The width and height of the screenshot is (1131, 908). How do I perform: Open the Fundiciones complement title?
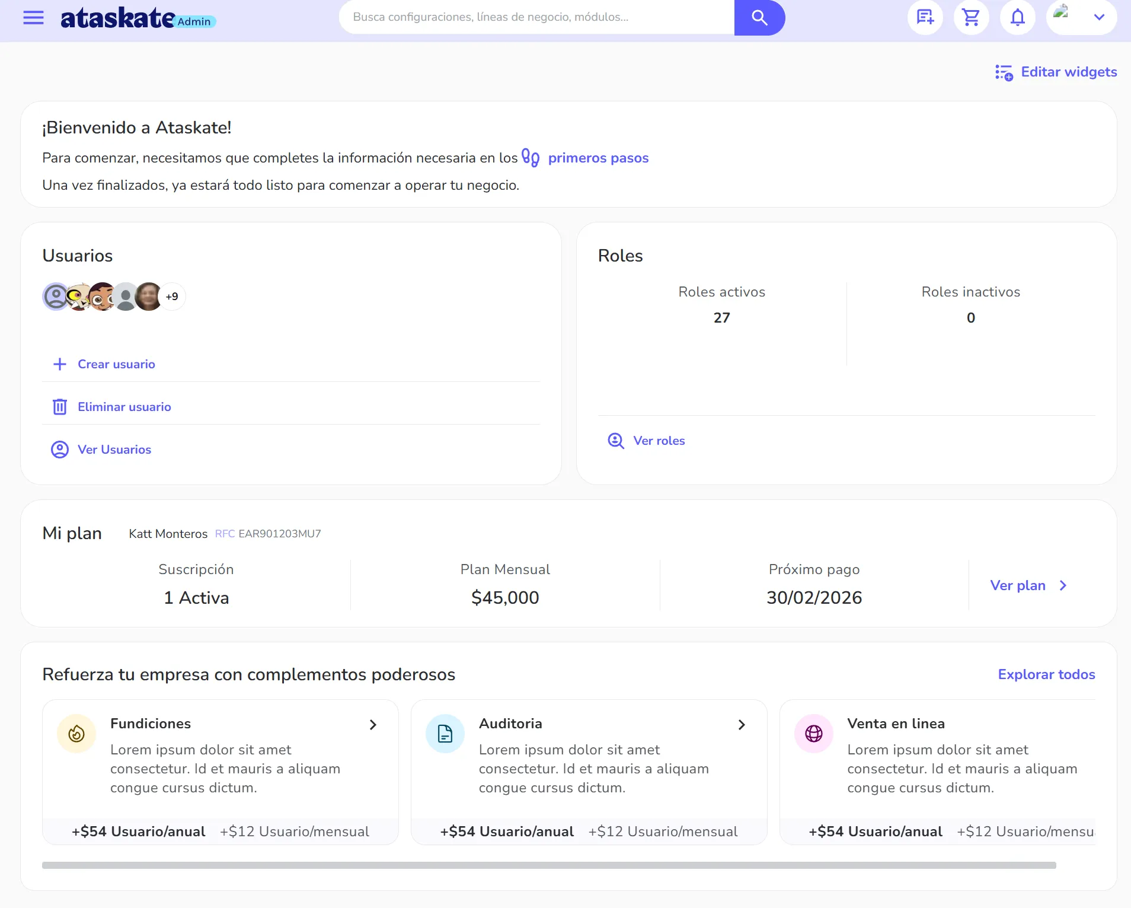[151, 724]
